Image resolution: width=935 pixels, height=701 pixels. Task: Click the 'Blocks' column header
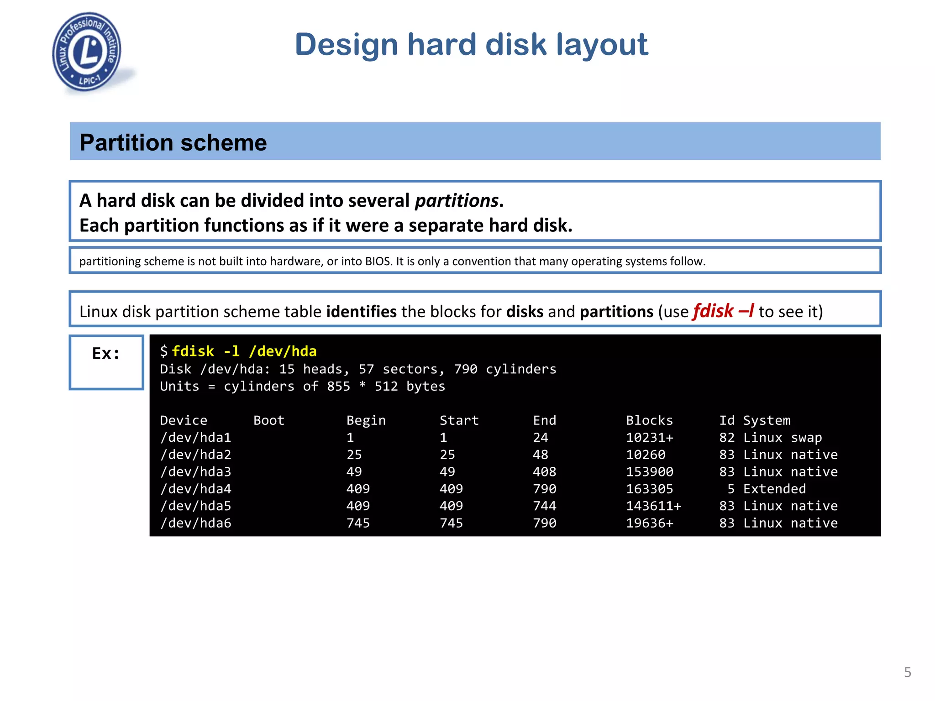[649, 420]
